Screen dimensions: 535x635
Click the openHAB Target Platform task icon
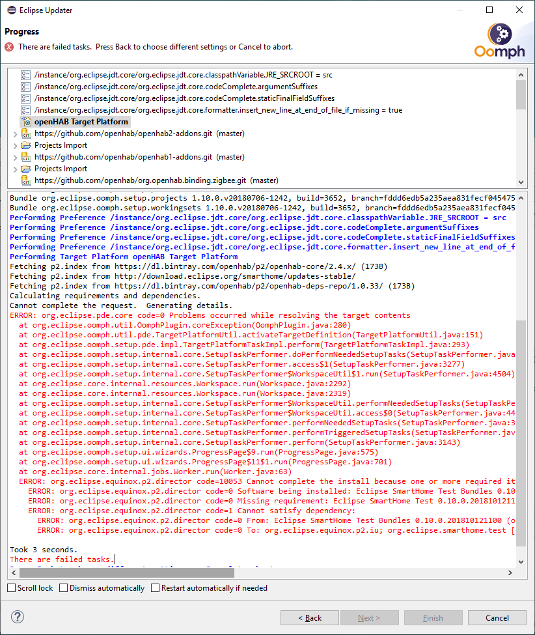point(26,122)
